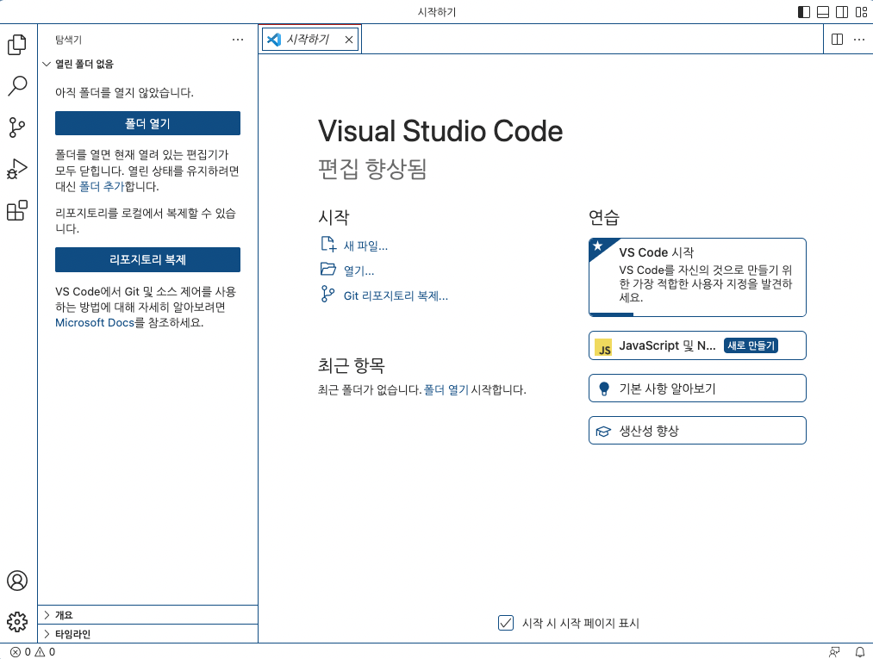Open the JavaScript 및 N... walkthrough
The height and width of the screenshot is (659, 873).
[x=697, y=345]
